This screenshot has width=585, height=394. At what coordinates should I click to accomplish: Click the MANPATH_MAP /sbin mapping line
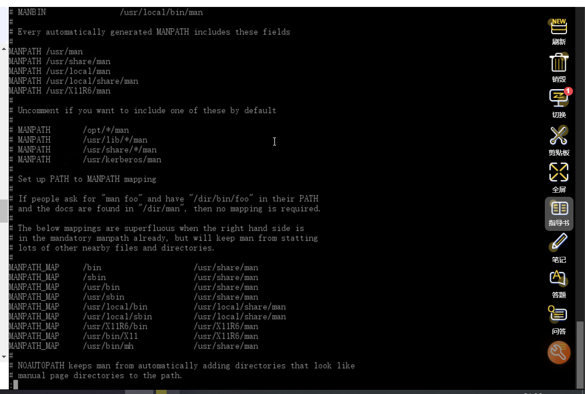pos(133,277)
